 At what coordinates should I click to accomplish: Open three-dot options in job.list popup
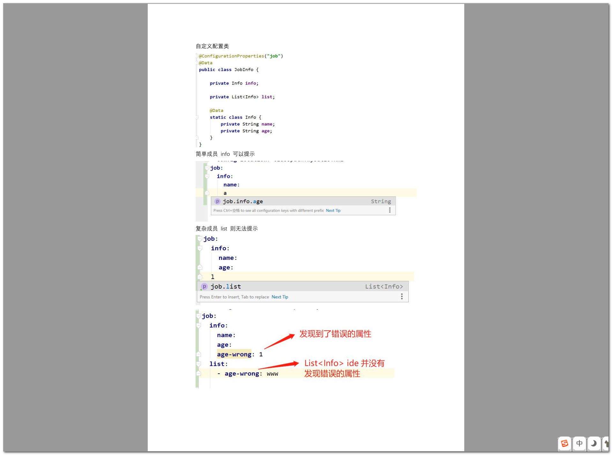(402, 297)
